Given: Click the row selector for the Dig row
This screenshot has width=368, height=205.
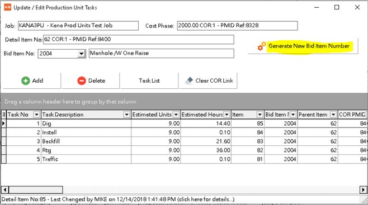Looking at the screenshot, I should point(3,123).
